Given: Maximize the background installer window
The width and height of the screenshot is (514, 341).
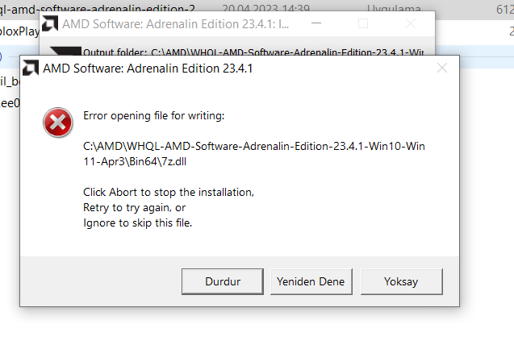Looking at the screenshot, I should tap(363, 23).
